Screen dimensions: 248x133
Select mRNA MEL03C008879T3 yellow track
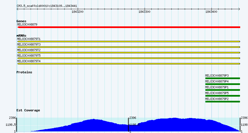click(x=128, y=47)
